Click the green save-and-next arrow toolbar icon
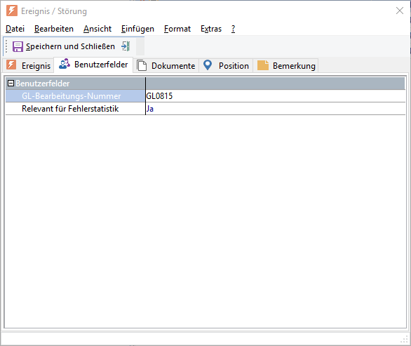This screenshot has height=346, width=411. click(126, 46)
